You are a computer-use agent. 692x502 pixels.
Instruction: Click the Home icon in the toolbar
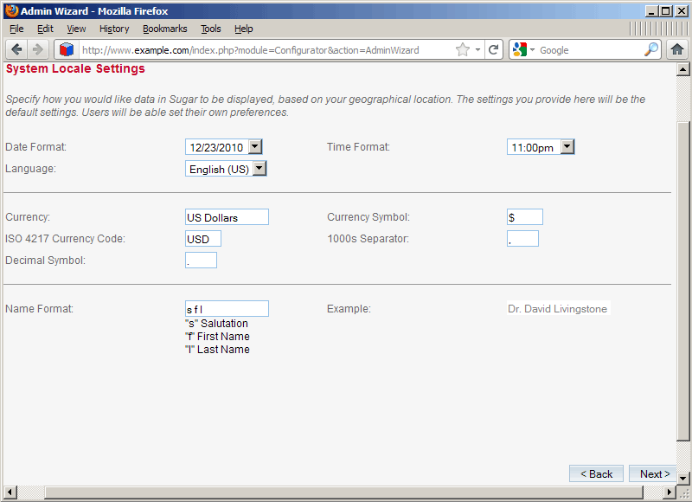[x=678, y=49]
